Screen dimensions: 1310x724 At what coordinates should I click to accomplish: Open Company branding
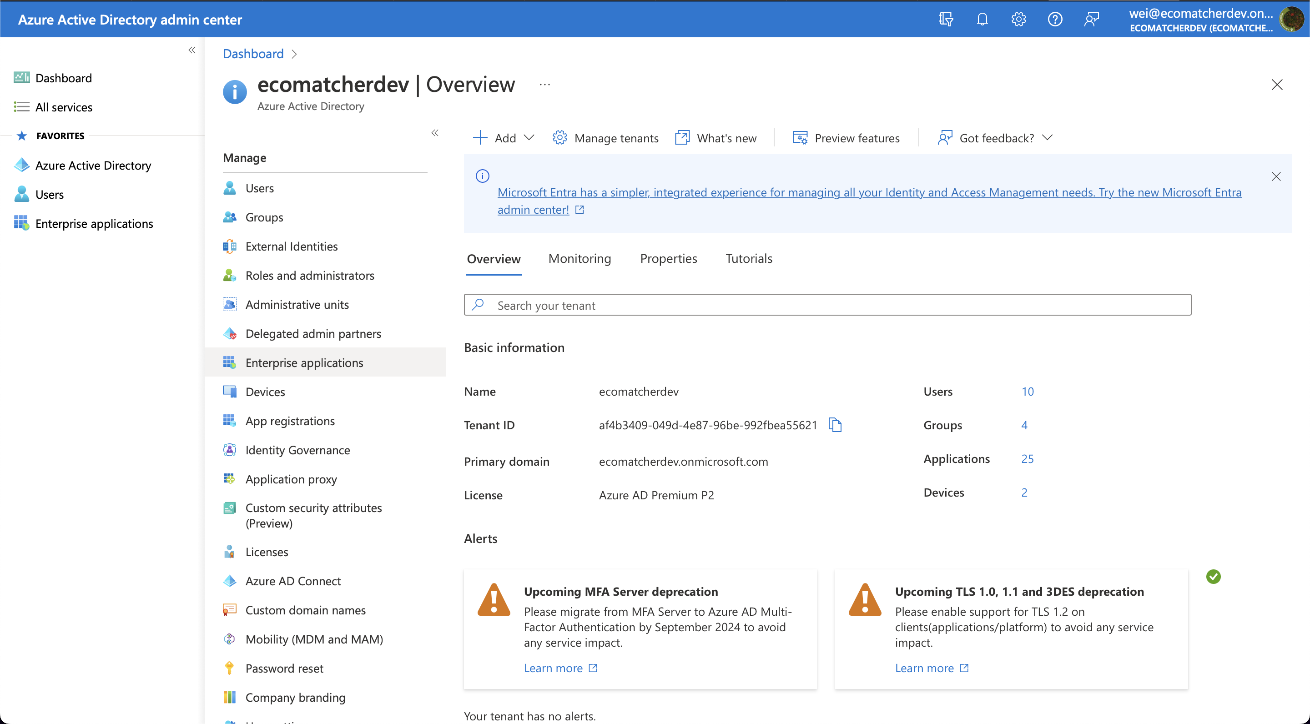tap(326, 697)
